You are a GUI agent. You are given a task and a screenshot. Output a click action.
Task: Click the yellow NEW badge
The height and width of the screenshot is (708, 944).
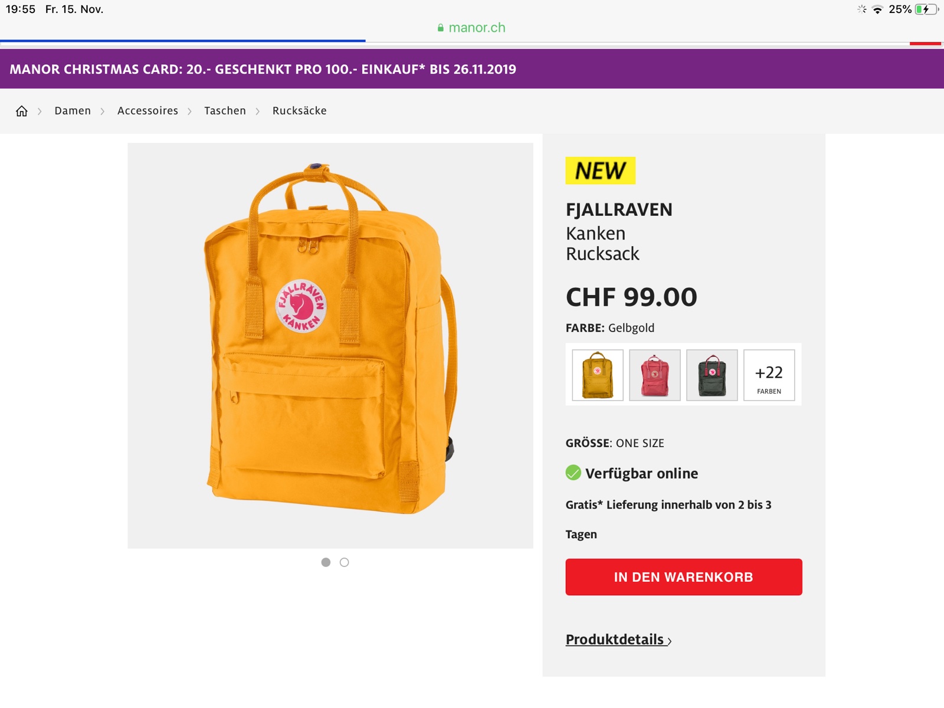click(x=600, y=171)
